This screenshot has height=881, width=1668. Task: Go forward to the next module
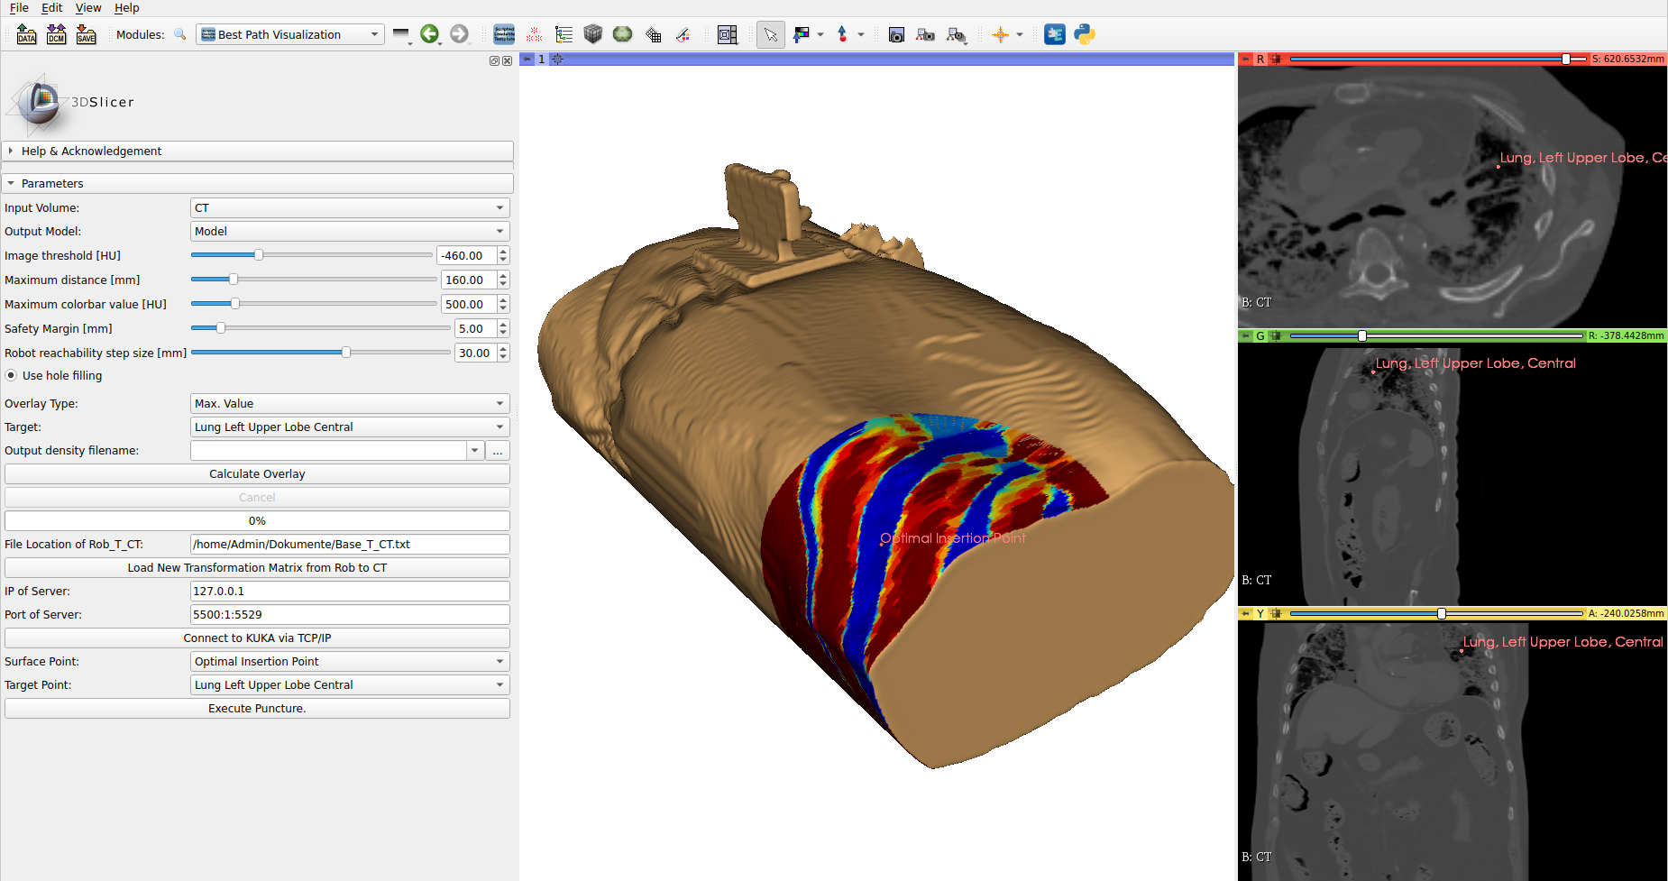click(x=459, y=34)
